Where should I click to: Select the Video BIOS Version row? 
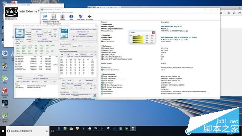tap(160, 42)
